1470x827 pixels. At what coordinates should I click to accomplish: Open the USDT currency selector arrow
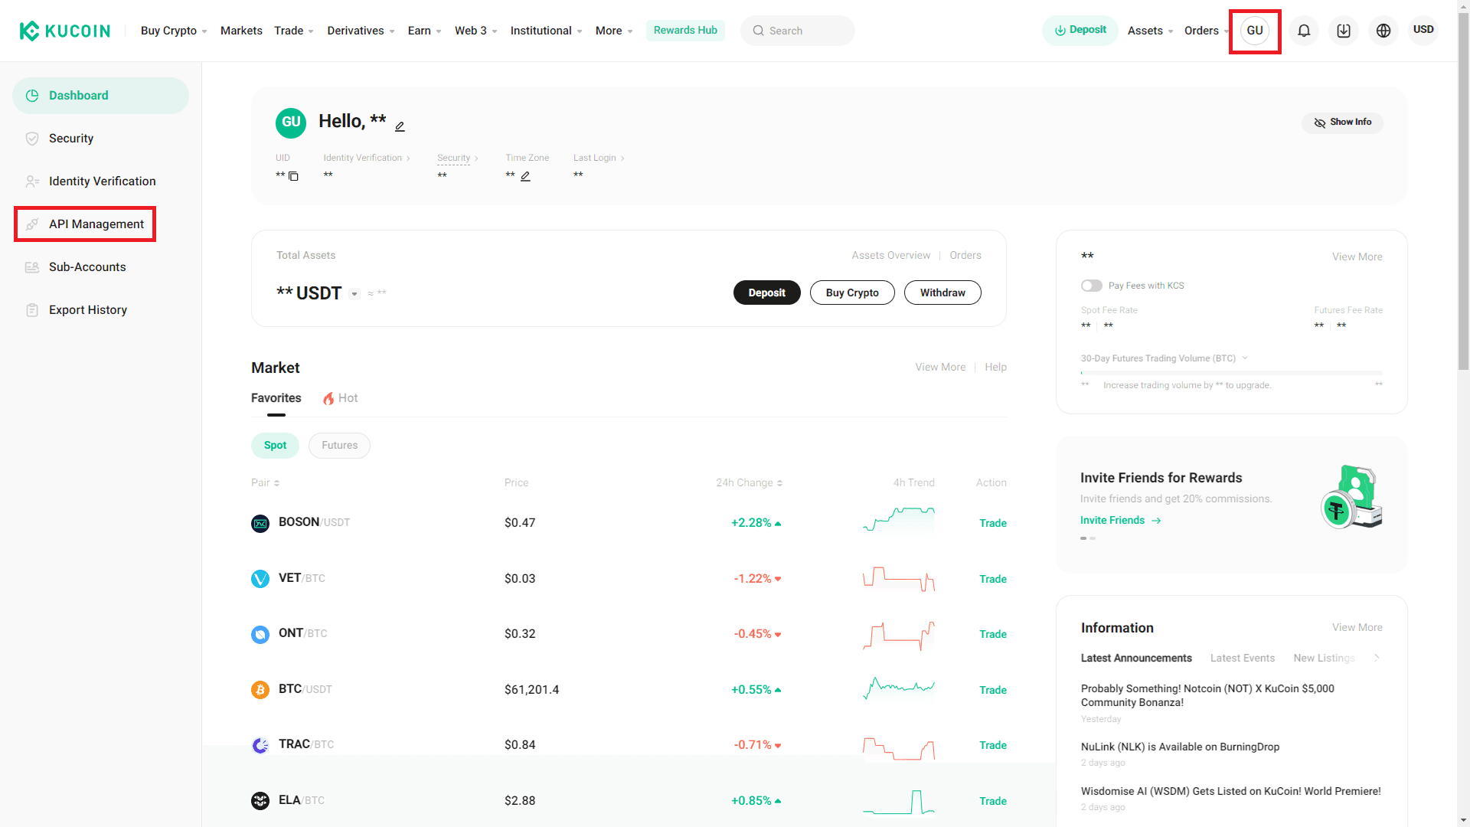pyautogui.click(x=354, y=294)
